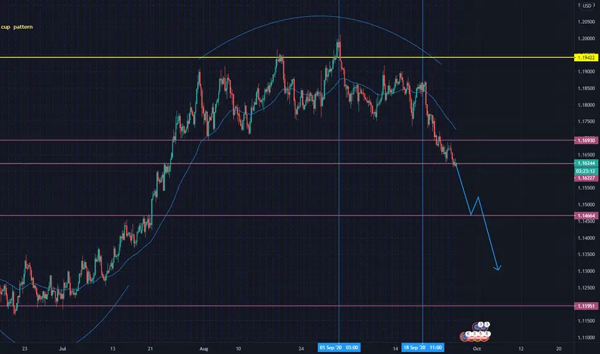Select the pink 1.11951 price label
Viewport: 600px width, 354px height.
point(586,306)
